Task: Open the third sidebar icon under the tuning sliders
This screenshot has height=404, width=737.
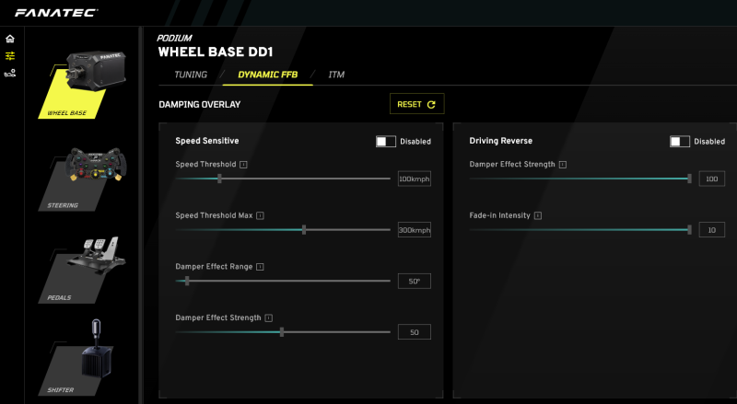Action: 10,73
